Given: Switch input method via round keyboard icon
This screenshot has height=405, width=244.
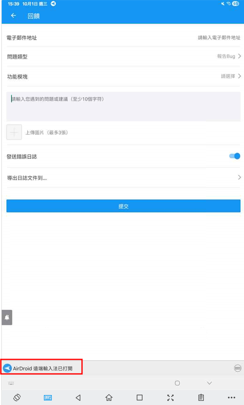Looking at the screenshot, I should pos(237,369).
